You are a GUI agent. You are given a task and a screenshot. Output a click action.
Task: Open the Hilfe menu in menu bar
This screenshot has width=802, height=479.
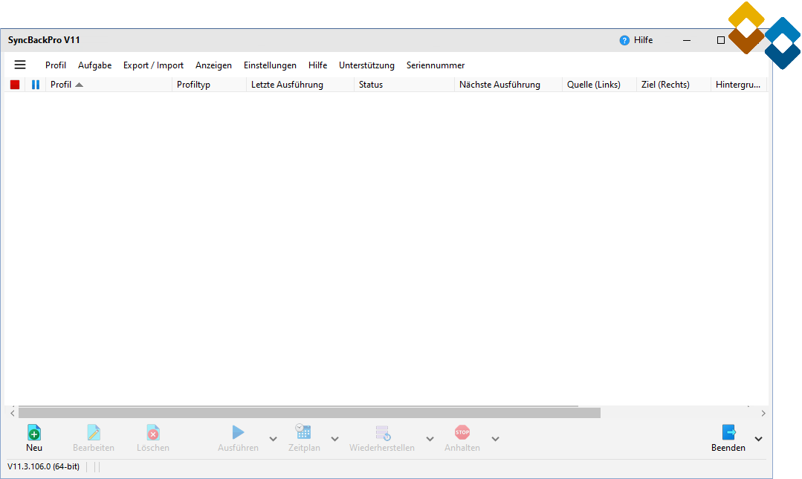coord(317,65)
